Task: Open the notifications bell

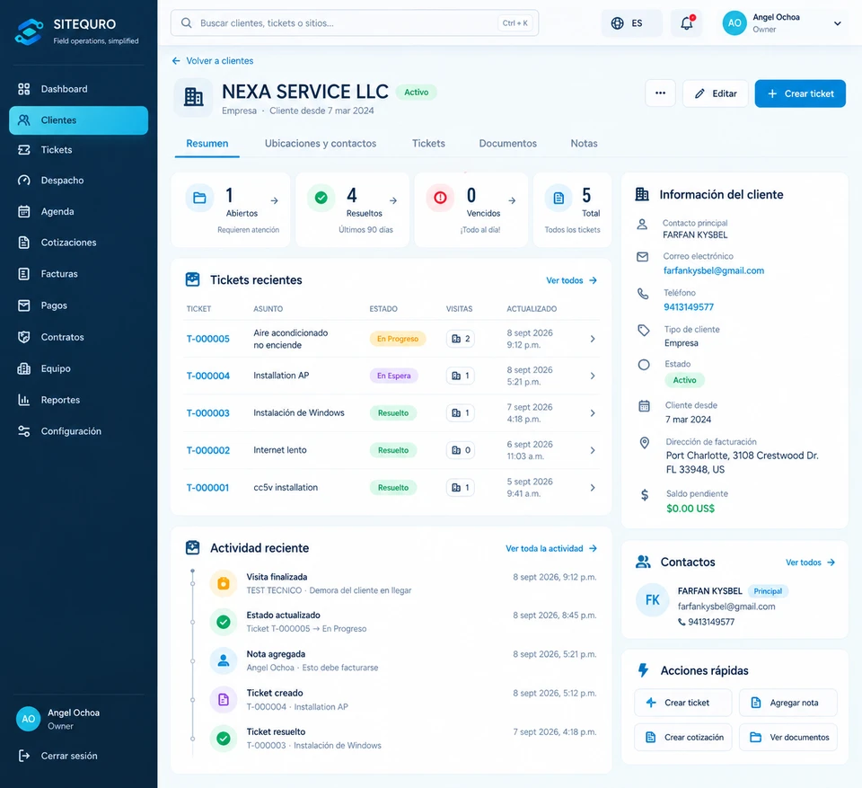Action: click(687, 23)
